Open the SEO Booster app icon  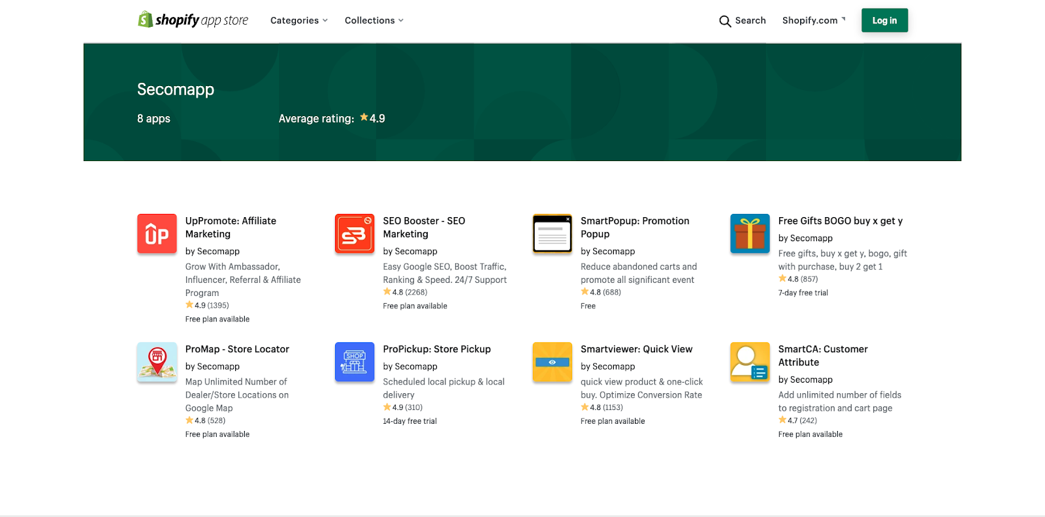[355, 233]
